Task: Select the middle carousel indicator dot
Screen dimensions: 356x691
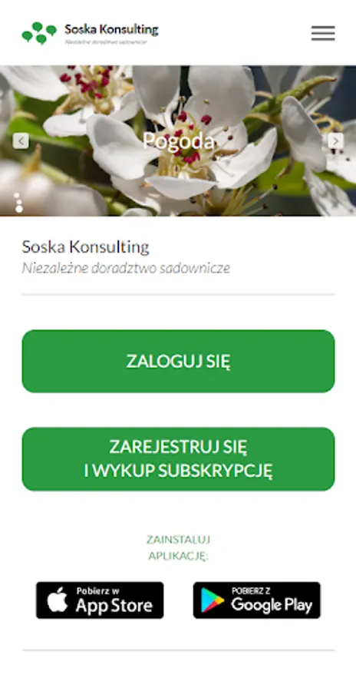Action: pyautogui.click(x=18, y=202)
